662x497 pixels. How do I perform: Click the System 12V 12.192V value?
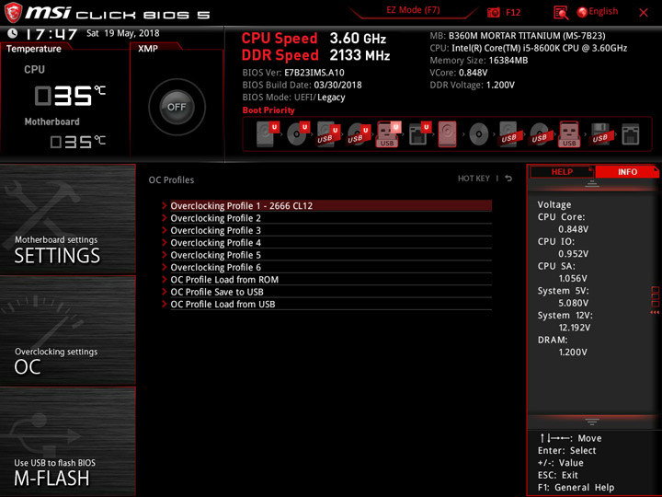(x=575, y=327)
